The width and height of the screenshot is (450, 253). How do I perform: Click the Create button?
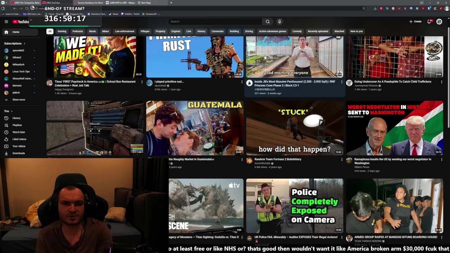point(415,21)
